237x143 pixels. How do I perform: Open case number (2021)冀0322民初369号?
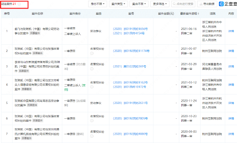pyautogui.click(x=130, y=66)
